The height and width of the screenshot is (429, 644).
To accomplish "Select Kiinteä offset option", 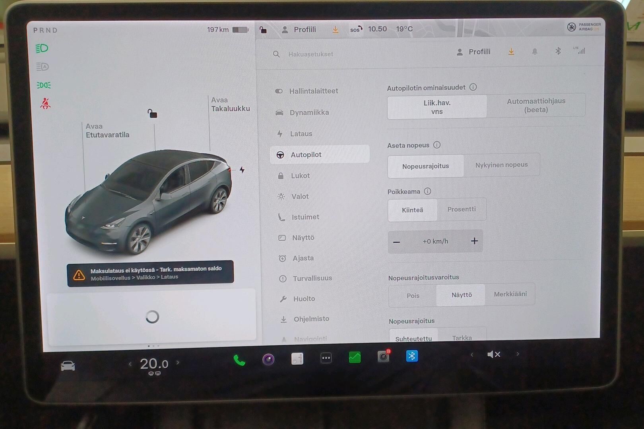I will click(412, 210).
